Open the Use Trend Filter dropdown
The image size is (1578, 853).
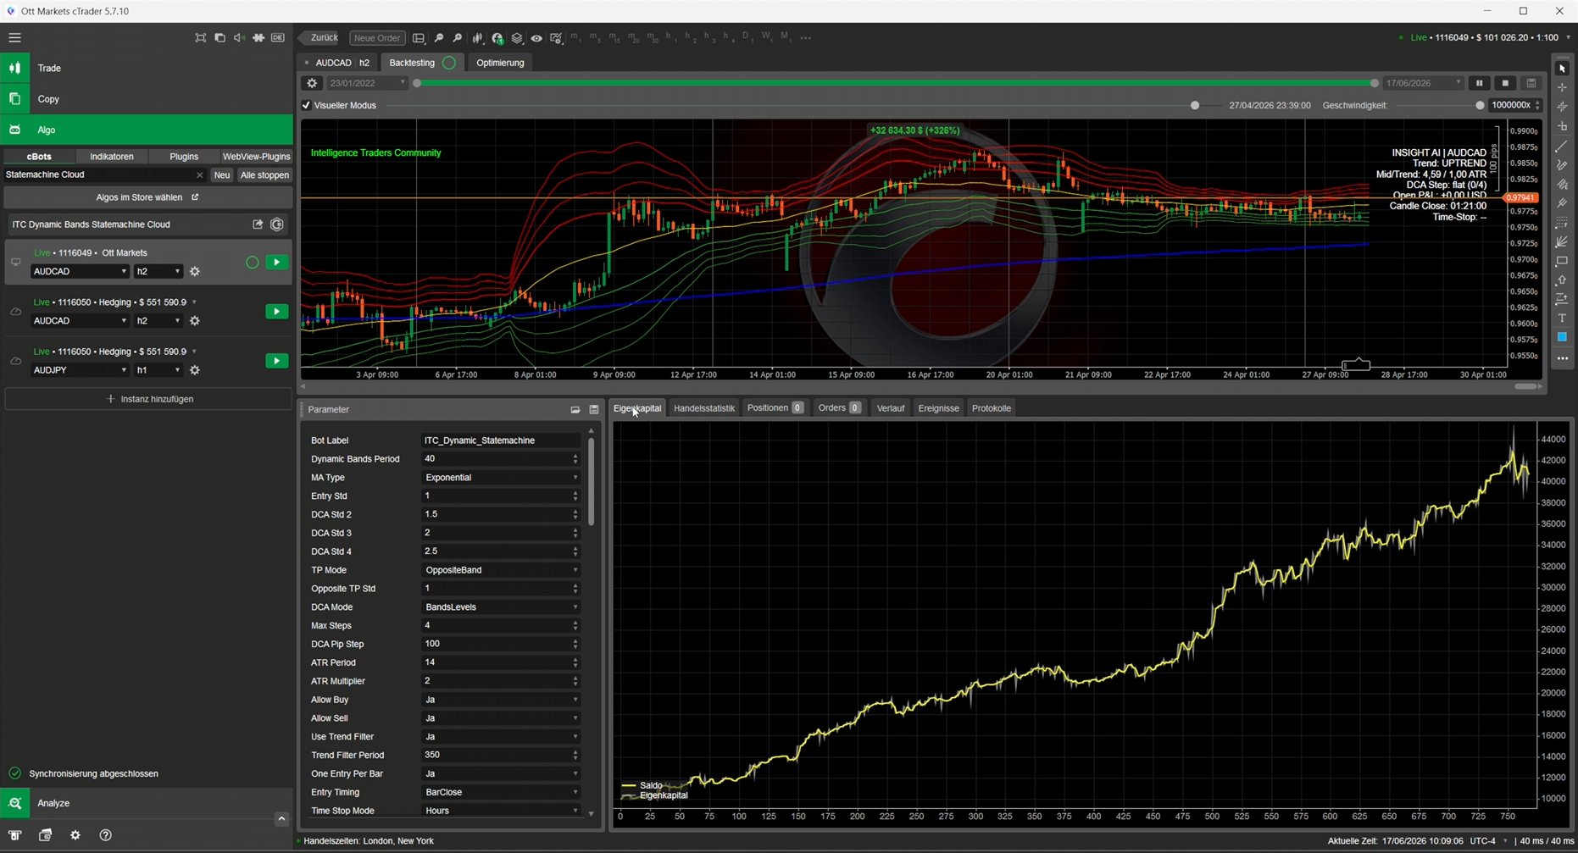(502, 737)
